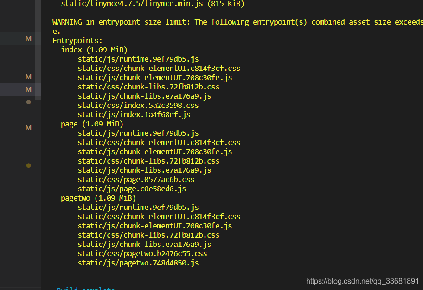Viewport: 423px width, 290px height.
Task: Open runtime.9ef79db5.js under the index entrypoint
Action: click(138, 59)
